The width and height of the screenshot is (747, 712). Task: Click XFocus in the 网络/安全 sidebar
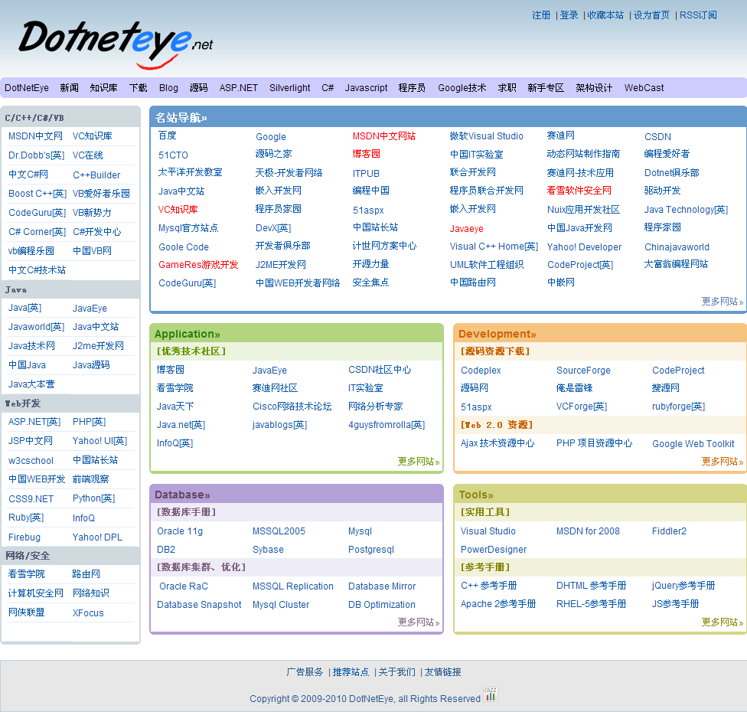[x=88, y=613]
